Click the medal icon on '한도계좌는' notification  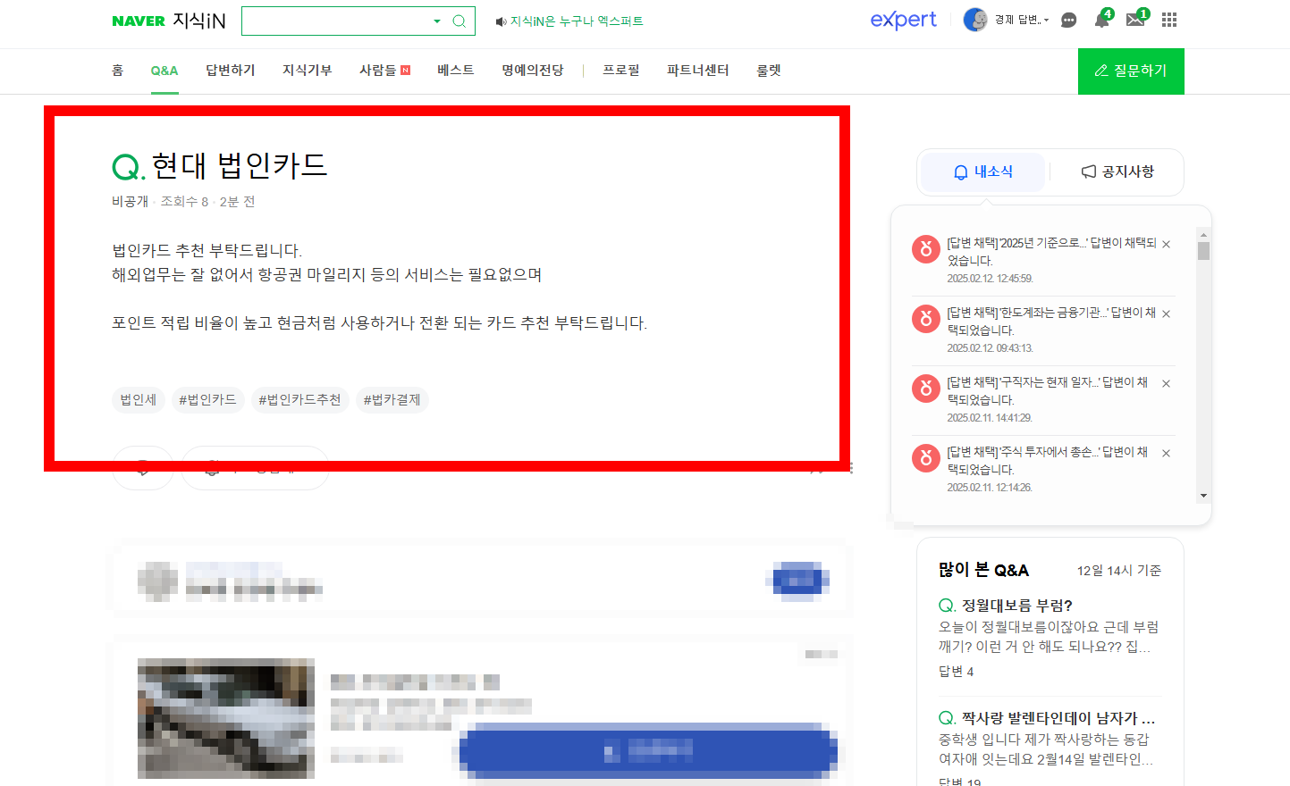point(925,319)
